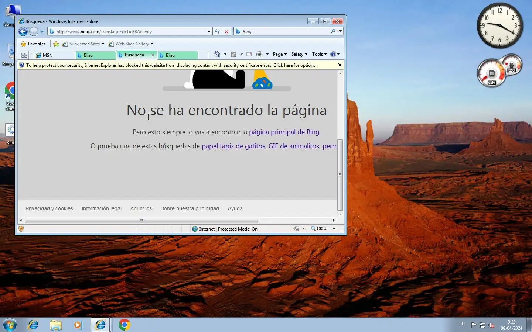Click the Add to Favorites Bar icon
Image resolution: width=532 pixels, height=332 pixels.
pyautogui.click(x=56, y=44)
